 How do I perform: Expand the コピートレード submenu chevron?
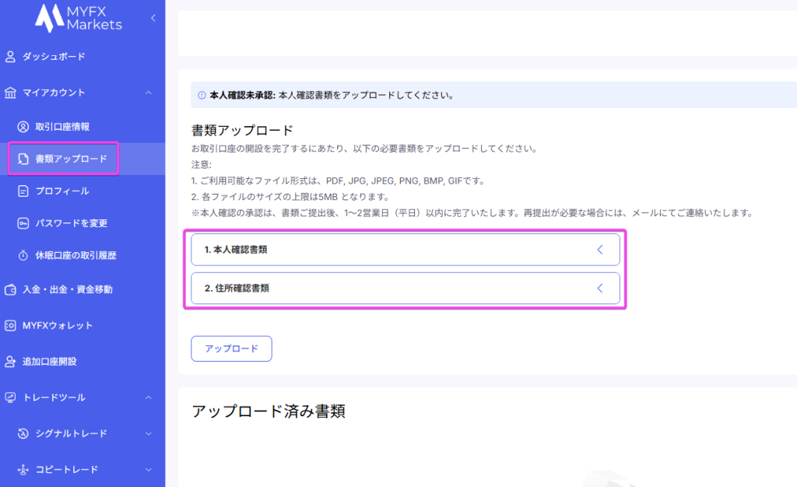[x=149, y=470]
